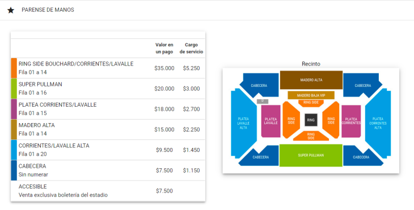Click the green SUPER PULLMAN color swatch
Image resolution: width=414 pixels, height=210 pixels.
tap(14, 89)
